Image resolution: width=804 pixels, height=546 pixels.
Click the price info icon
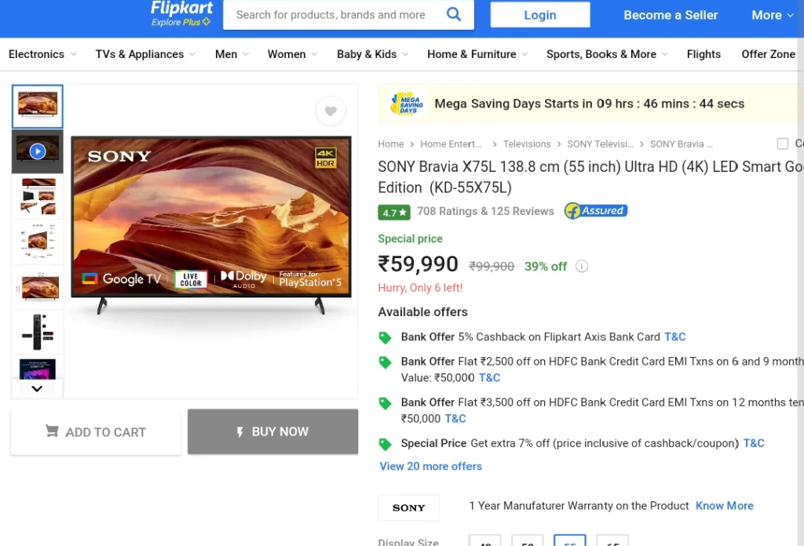(x=582, y=267)
